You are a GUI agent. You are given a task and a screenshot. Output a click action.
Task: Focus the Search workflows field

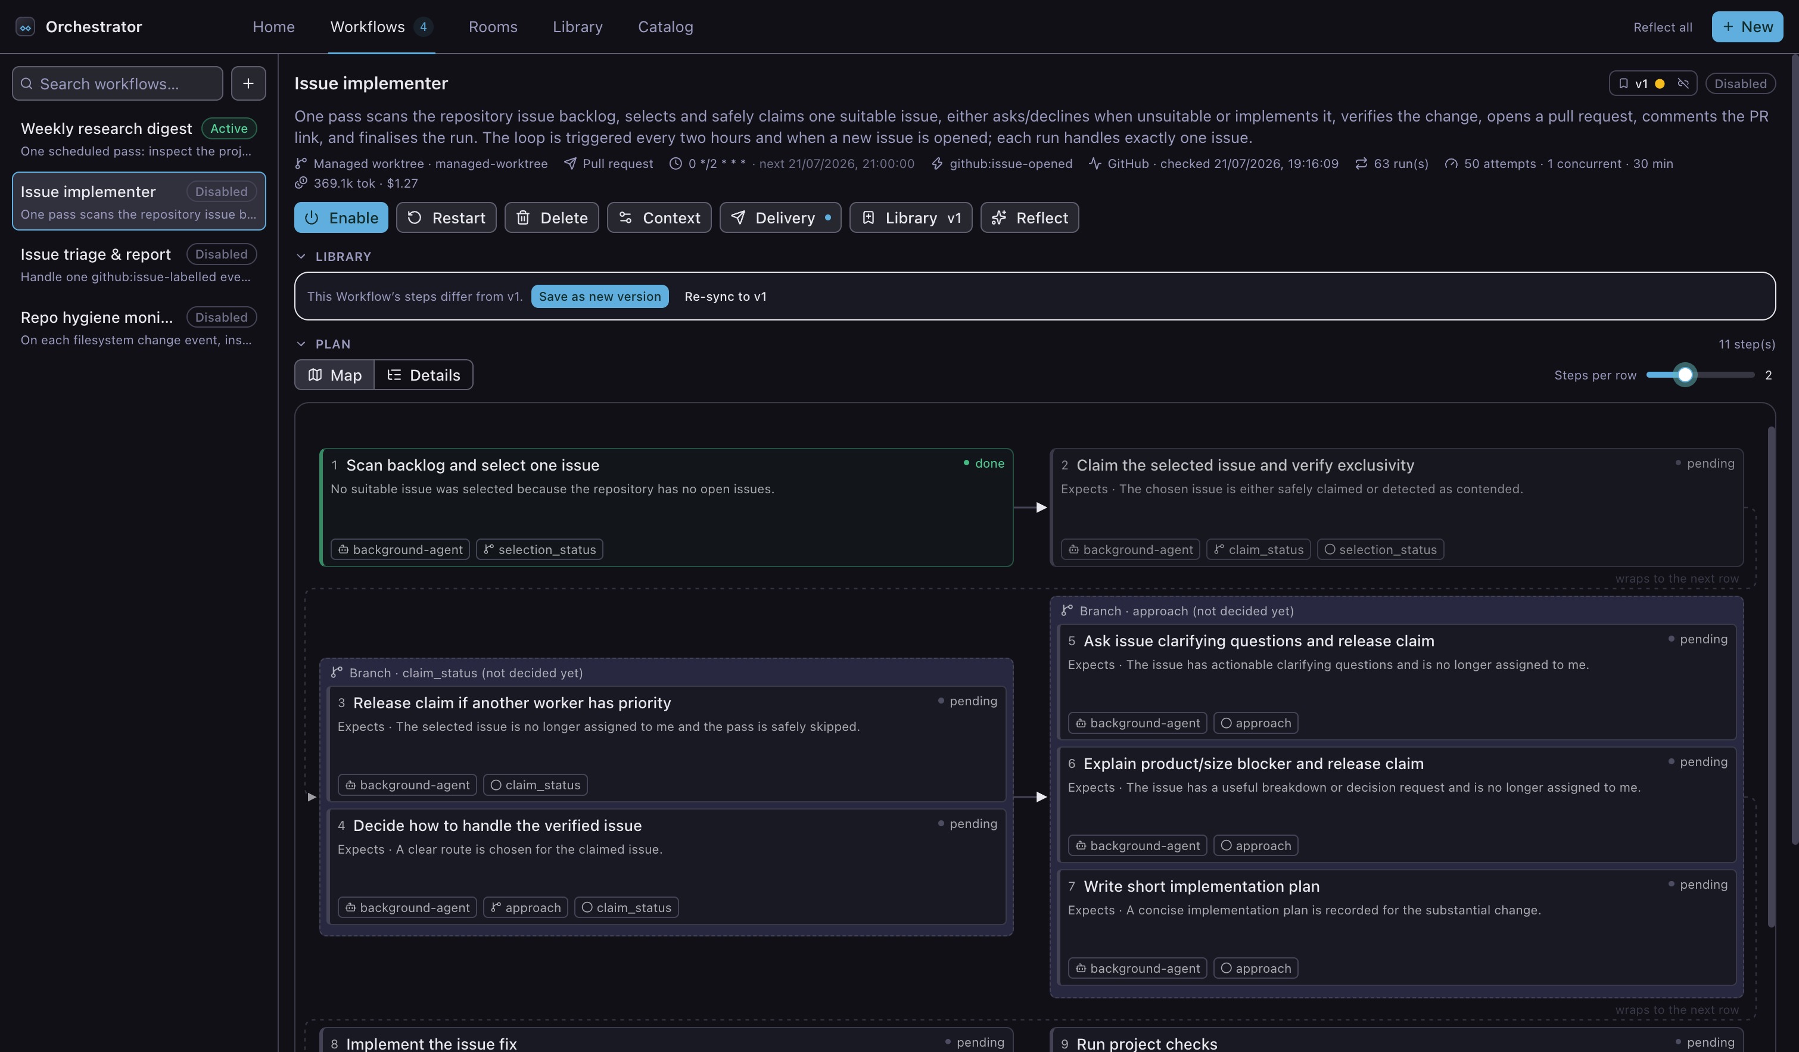(118, 83)
